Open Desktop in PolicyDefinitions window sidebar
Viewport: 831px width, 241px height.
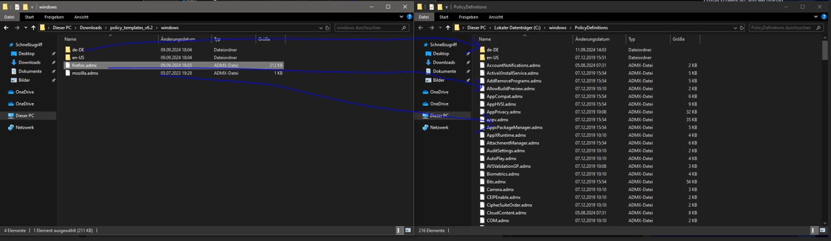441,54
